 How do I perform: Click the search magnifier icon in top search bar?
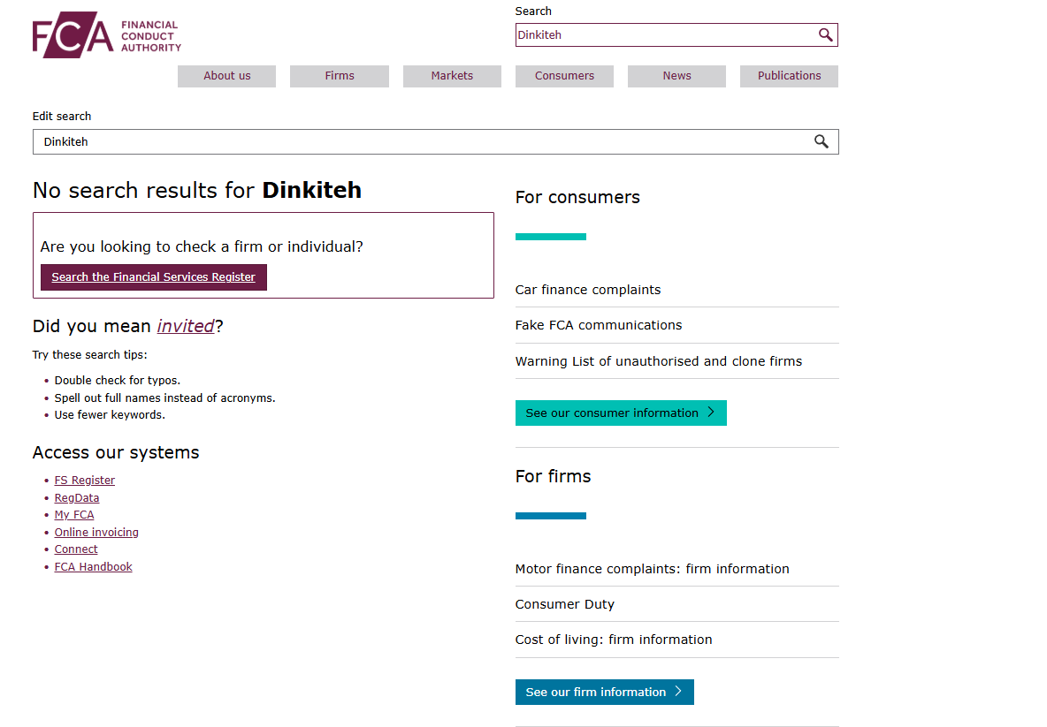pos(826,34)
